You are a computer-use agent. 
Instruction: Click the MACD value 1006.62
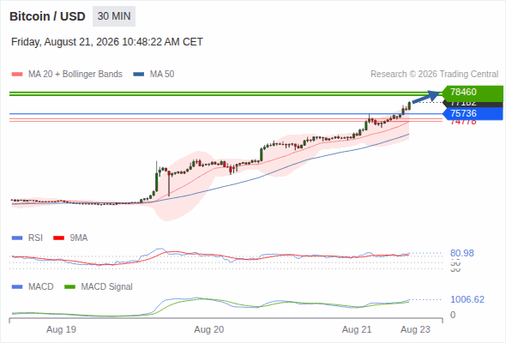click(467, 300)
